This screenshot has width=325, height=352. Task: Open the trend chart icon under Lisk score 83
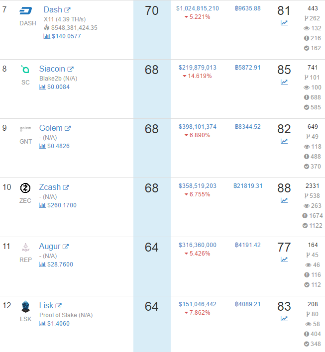tap(284, 319)
